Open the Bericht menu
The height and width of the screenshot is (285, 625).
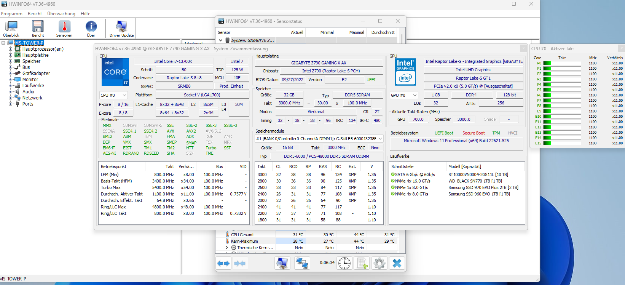pyautogui.click(x=35, y=14)
